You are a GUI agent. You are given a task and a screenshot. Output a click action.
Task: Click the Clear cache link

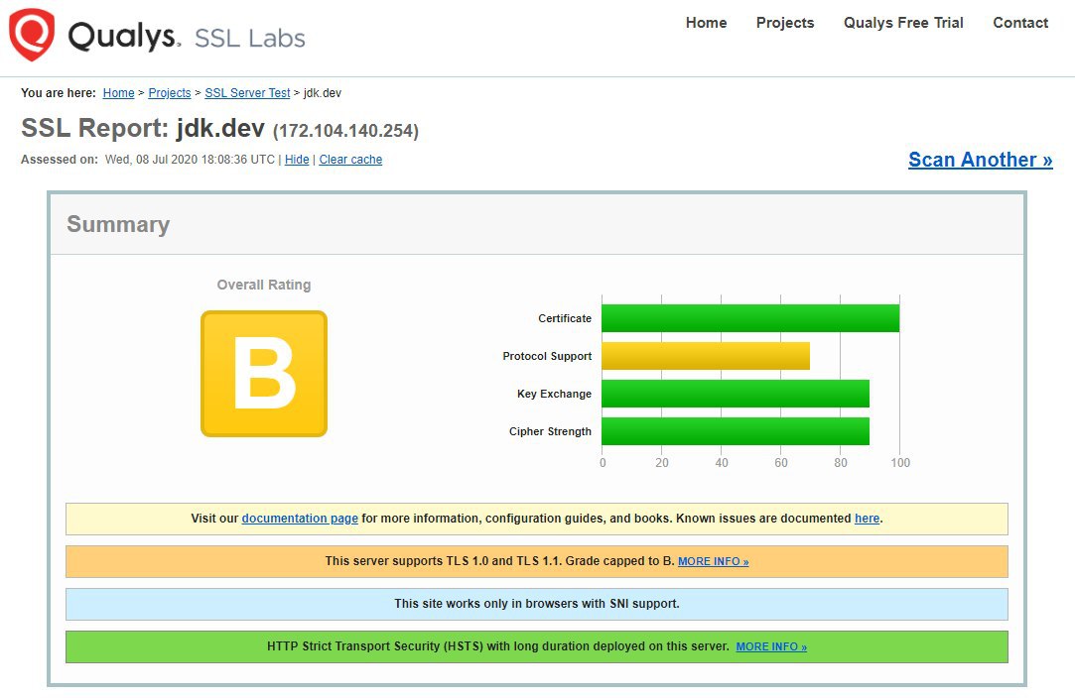click(x=350, y=160)
